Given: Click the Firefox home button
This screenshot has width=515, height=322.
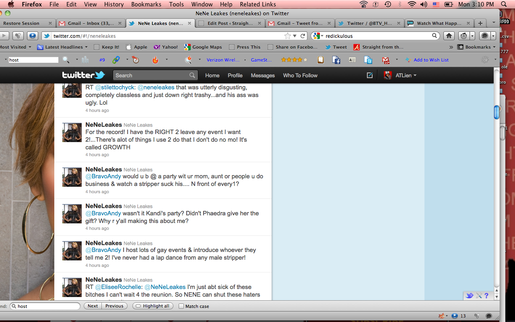Looking at the screenshot, I should pos(449,36).
